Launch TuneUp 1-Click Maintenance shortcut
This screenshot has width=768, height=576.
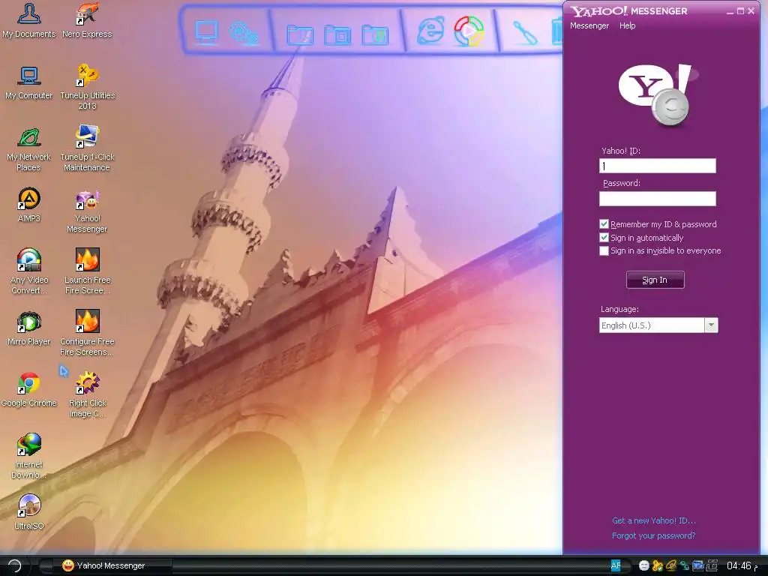coord(87,148)
